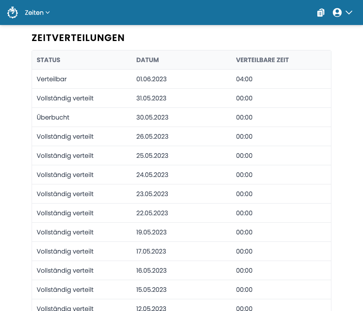The width and height of the screenshot is (363, 311).
Task: Open the row dated 24.05.2023
Action: tap(181, 175)
